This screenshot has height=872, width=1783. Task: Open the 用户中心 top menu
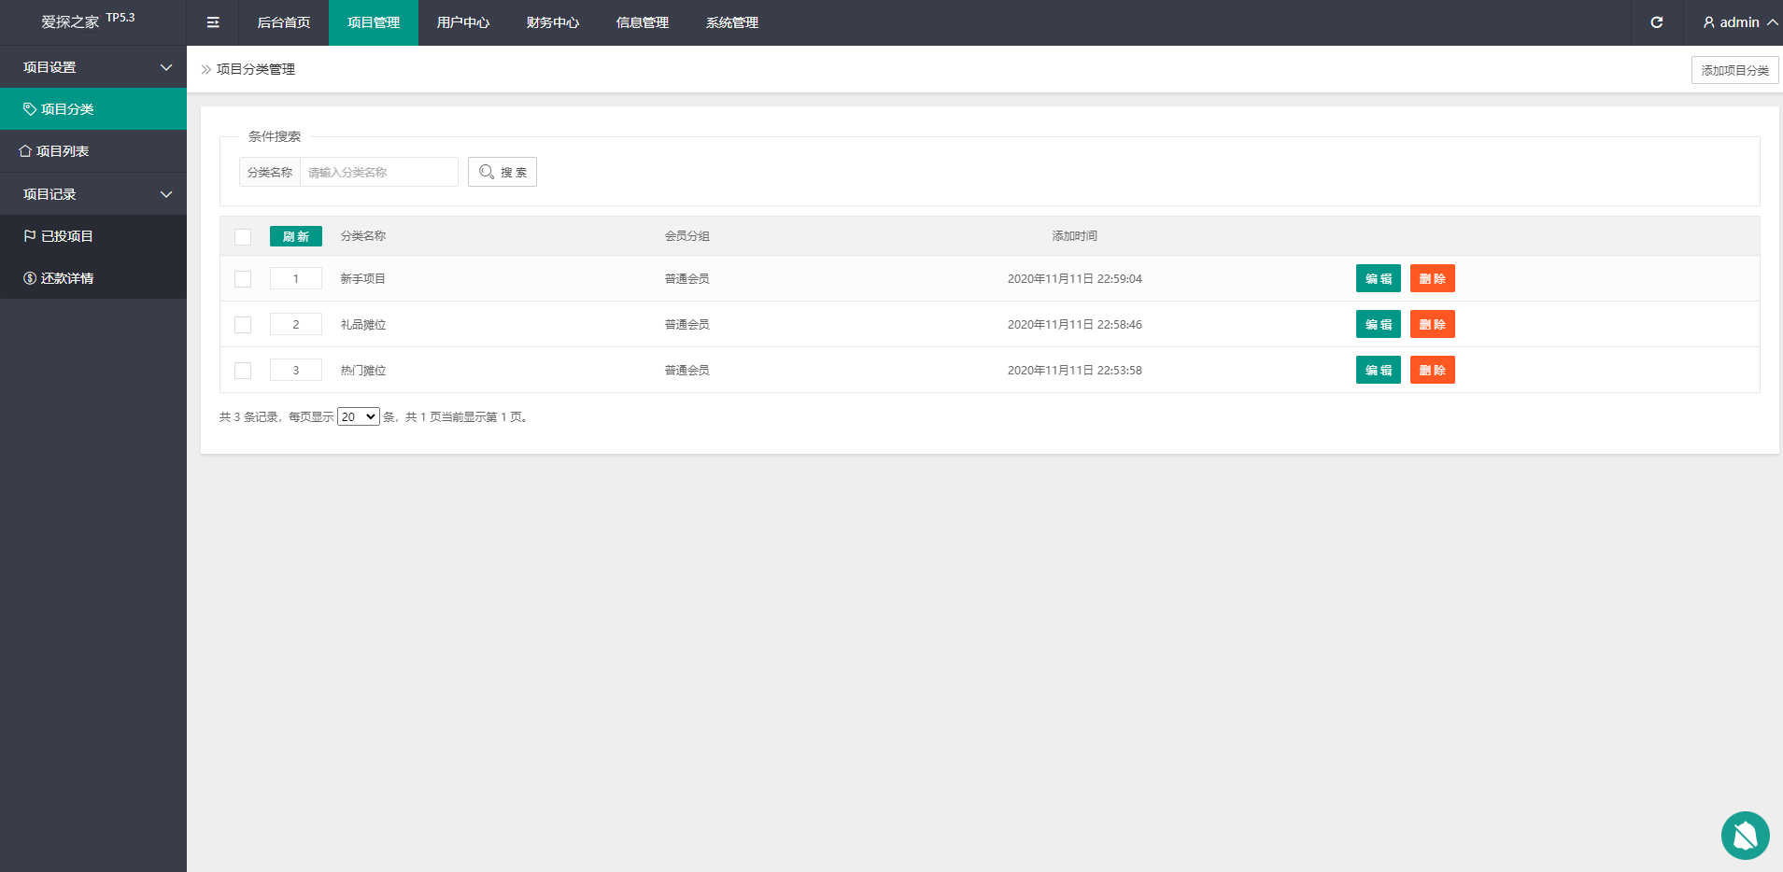(462, 22)
